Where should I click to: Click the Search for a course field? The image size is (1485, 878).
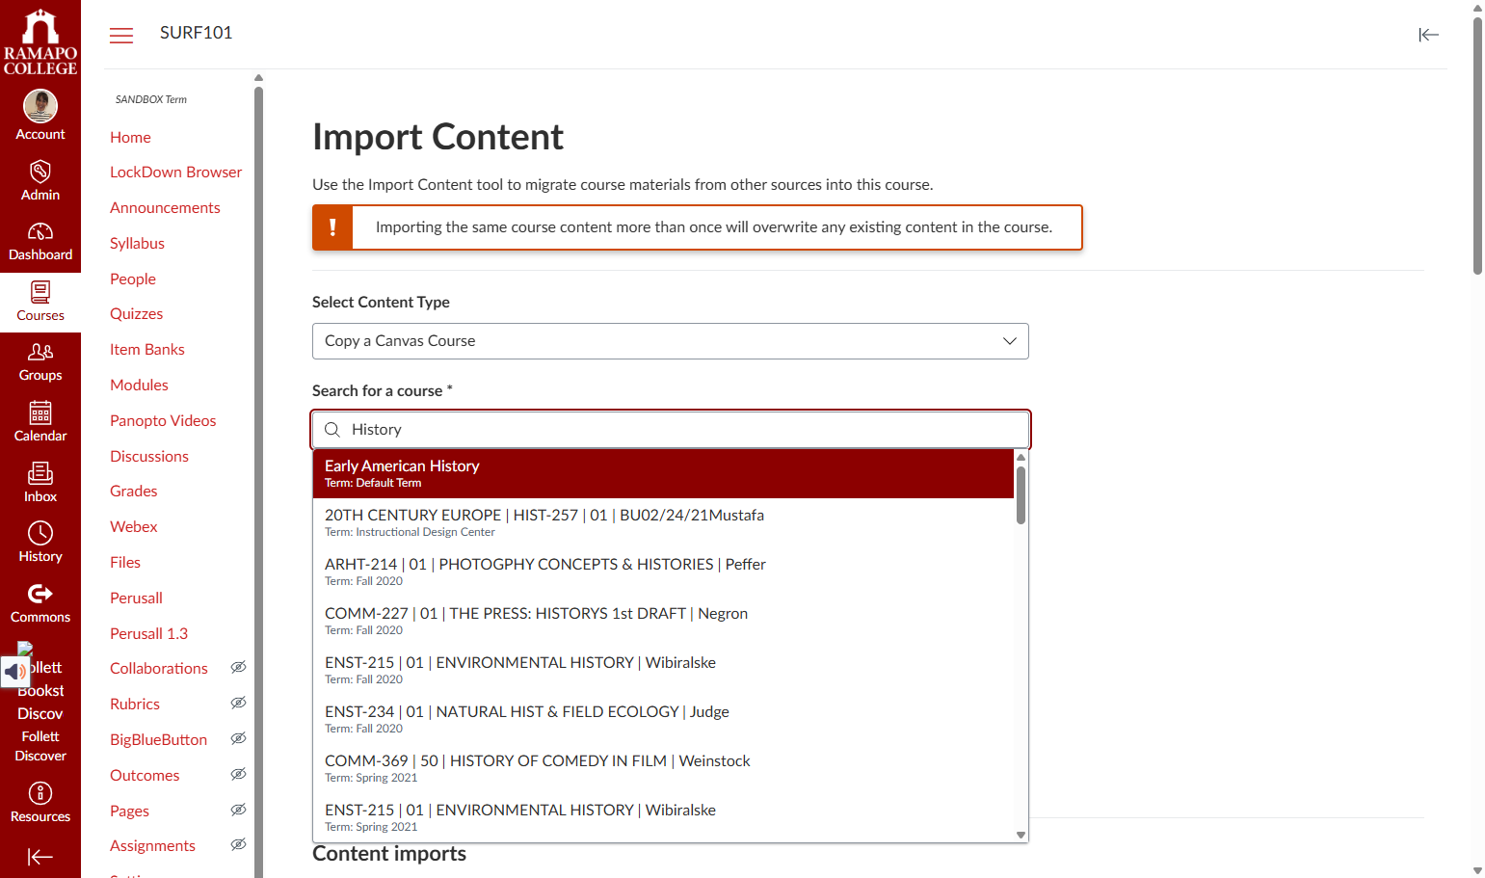671,430
